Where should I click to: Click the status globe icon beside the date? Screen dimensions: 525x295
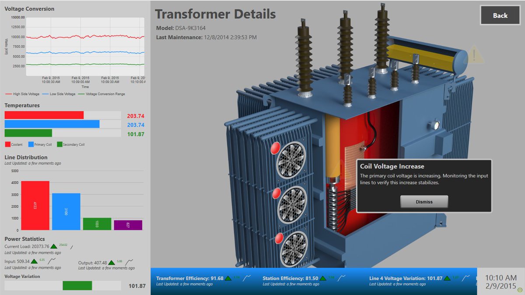pyautogui.click(x=519, y=289)
